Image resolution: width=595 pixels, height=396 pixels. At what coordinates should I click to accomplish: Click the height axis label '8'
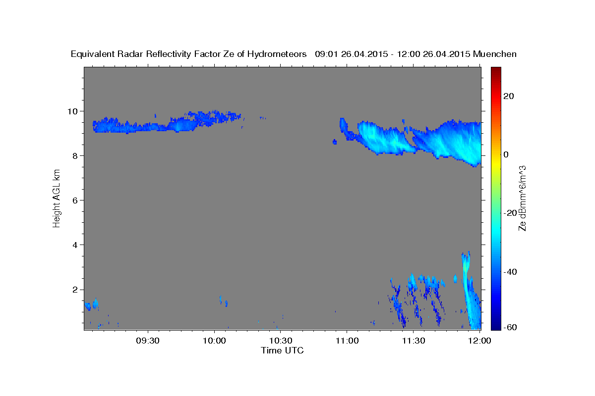click(76, 155)
